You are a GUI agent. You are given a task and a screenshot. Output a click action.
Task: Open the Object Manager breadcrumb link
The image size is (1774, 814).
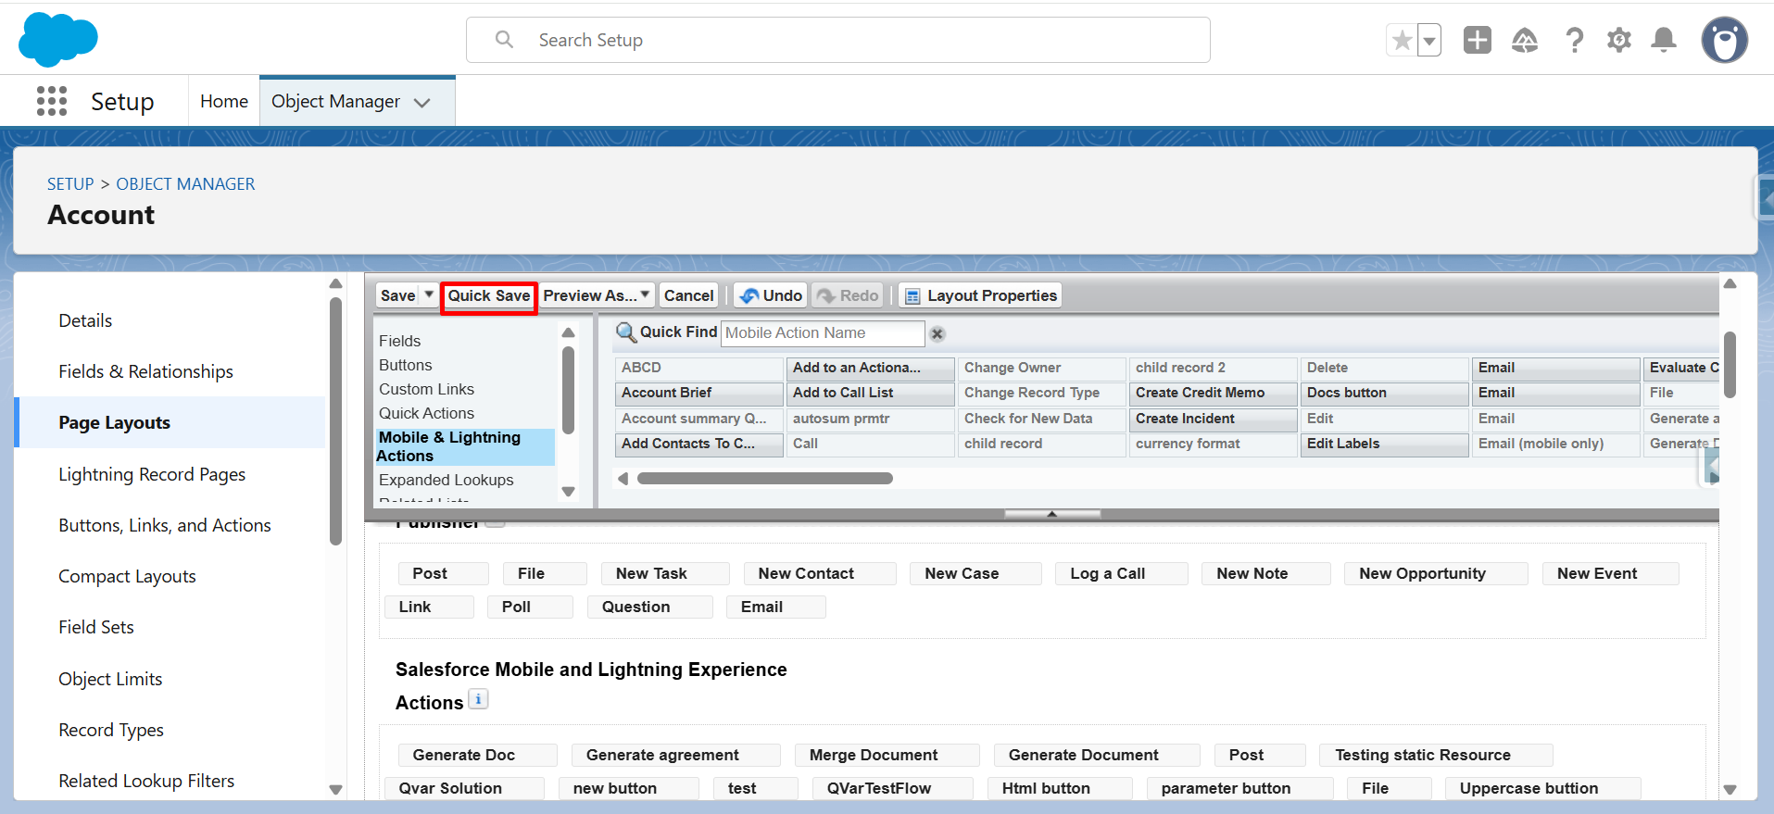(185, 183)
